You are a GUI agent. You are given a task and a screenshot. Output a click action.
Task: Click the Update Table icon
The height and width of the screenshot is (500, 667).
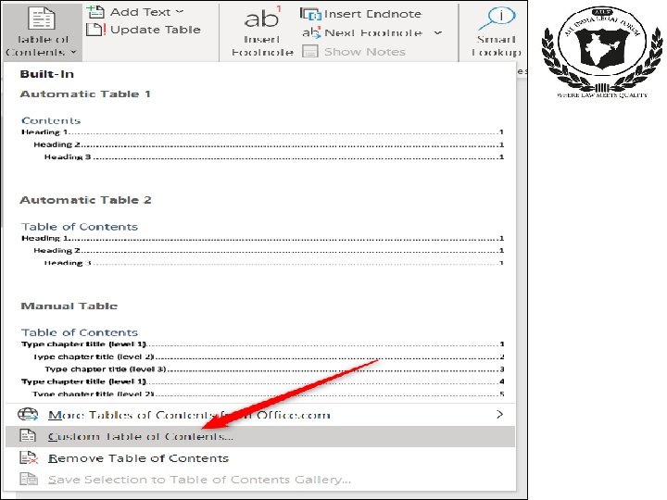pos(95,30)
